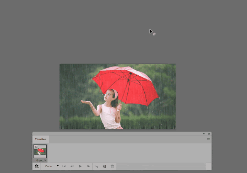Play the animation
This screenshot has width=247, height=173.
(80, 166)
